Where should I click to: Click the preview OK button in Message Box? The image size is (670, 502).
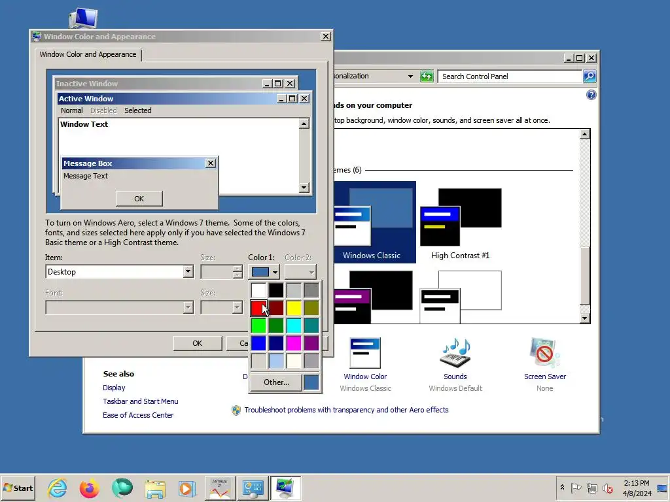pyautogui.click(x=139, y=199)
